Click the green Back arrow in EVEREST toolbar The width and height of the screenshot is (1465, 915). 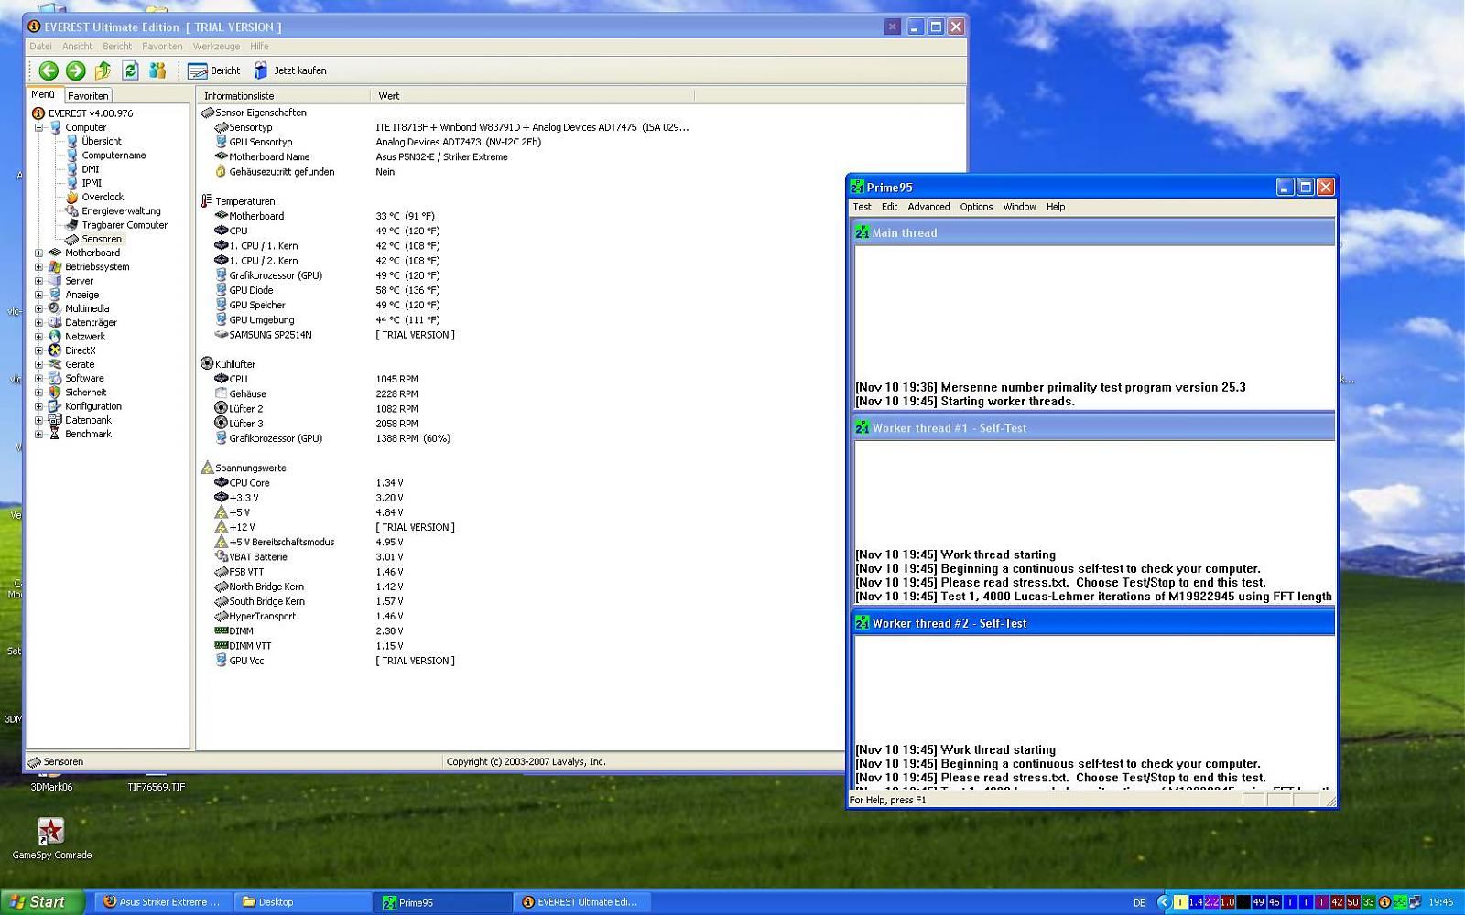(49, 70)
